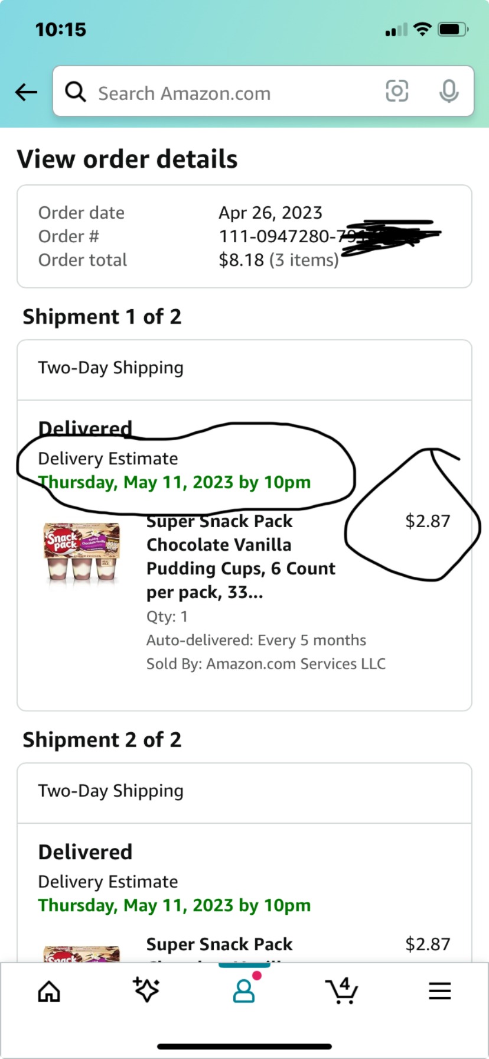
Task: Tap the Wi-Fi status bar icon
Action: (422, 28)
